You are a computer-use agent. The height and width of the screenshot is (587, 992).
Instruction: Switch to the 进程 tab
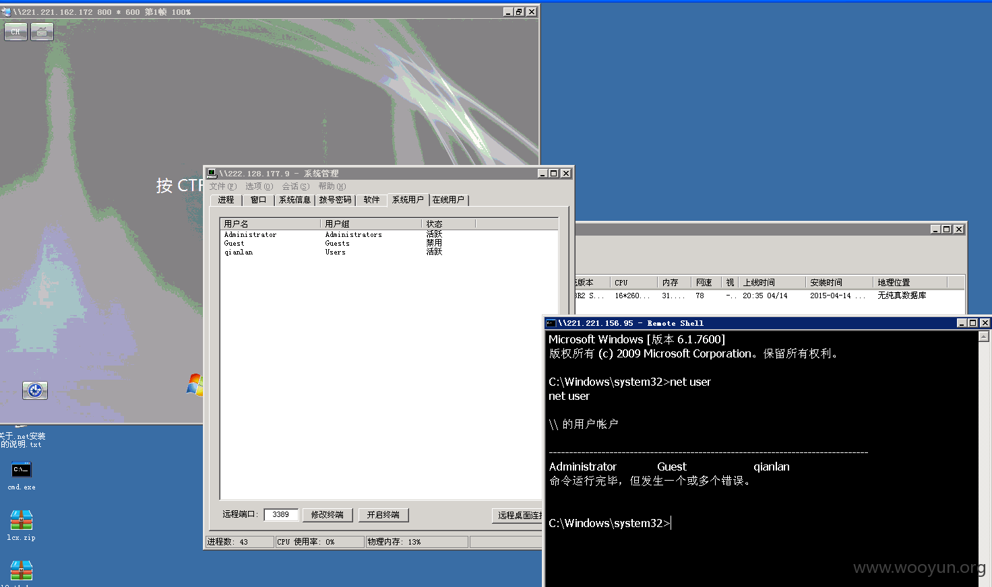(x=226, y=200)
